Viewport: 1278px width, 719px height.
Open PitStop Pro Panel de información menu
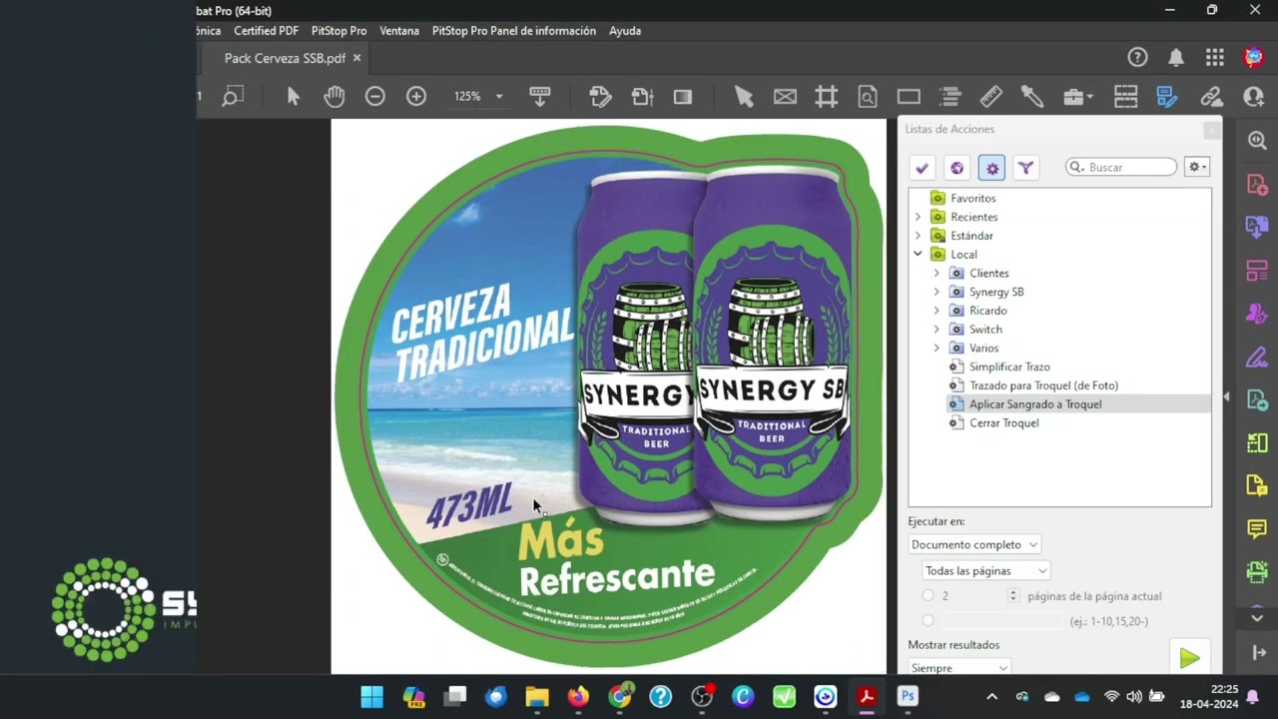coord(514,31)
